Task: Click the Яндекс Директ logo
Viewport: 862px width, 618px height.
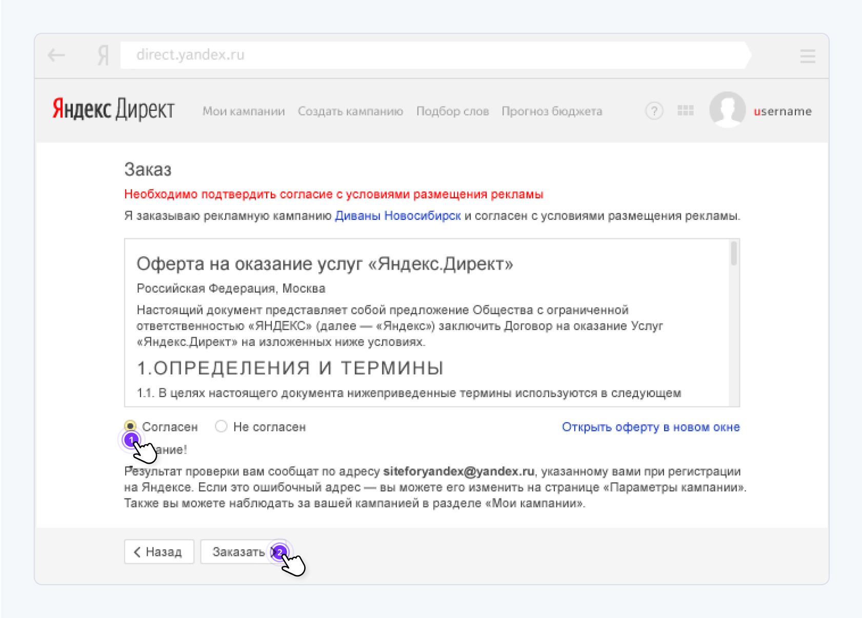Action: tap(114, 109)
